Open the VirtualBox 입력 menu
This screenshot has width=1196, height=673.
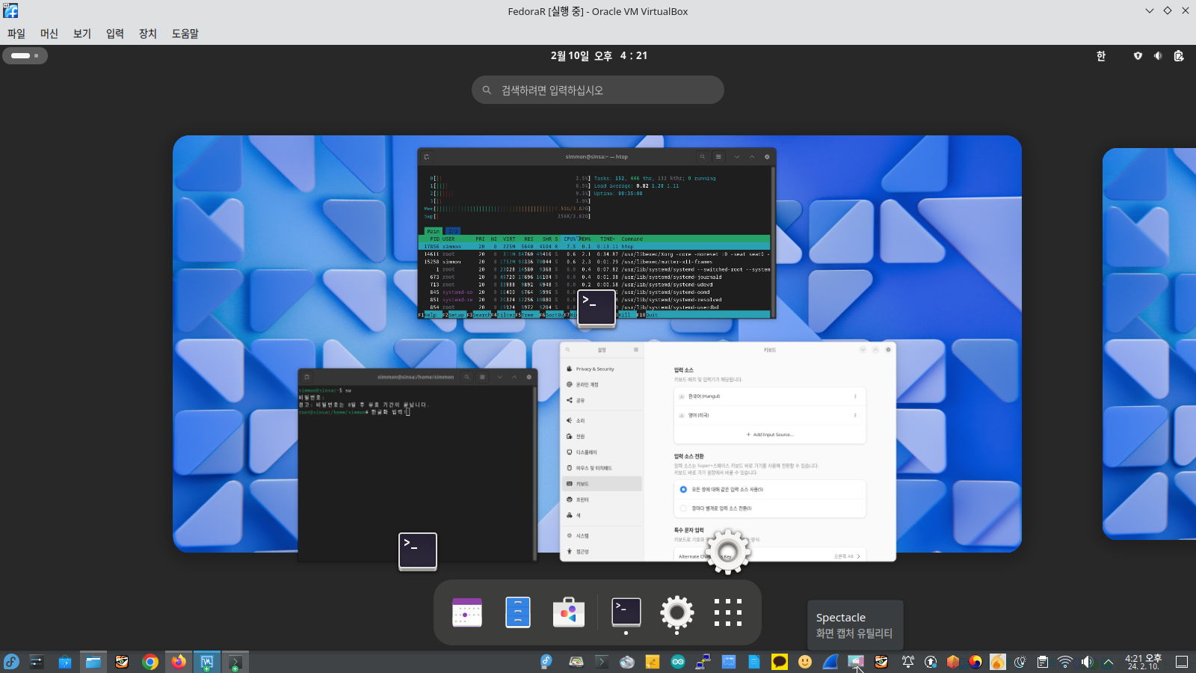[115, 34]
